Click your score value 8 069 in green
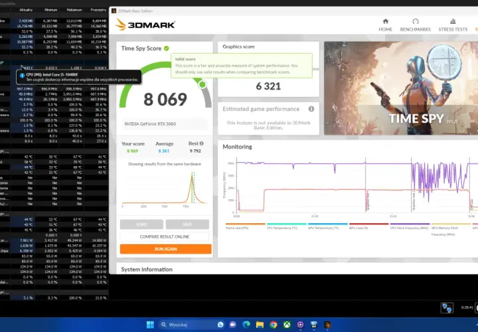 132,151
